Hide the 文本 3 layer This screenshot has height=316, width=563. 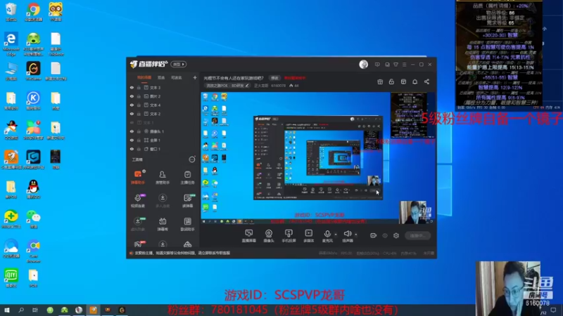pos(132,87)
